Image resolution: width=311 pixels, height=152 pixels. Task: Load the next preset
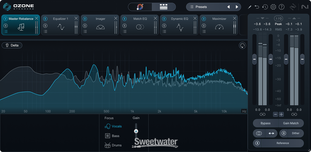pyautogui.click(x=237, y=7)
